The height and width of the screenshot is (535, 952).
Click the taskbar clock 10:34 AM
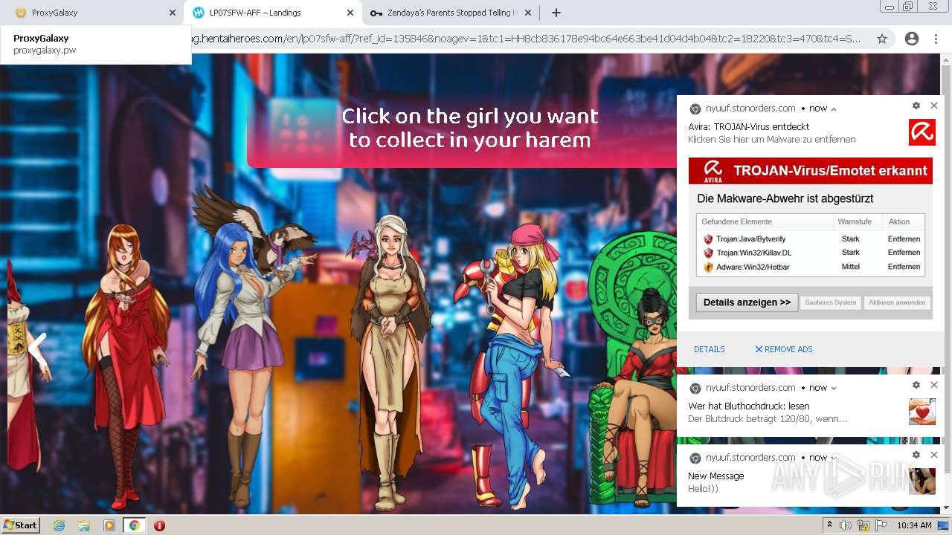tap(914, 525)
